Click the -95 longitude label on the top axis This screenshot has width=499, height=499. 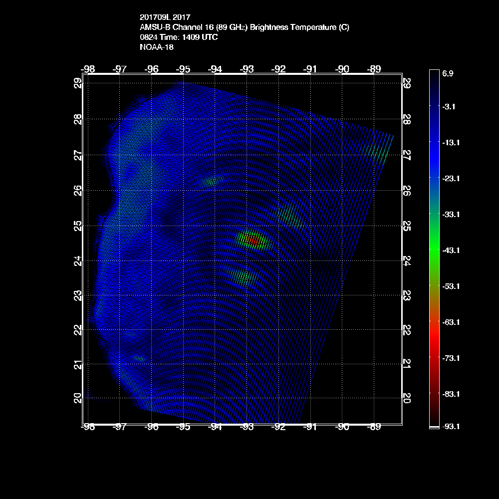pos(184,69)
